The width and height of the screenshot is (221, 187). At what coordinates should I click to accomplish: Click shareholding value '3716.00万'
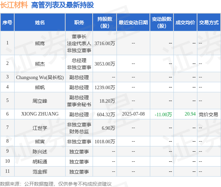click(105, 43)
